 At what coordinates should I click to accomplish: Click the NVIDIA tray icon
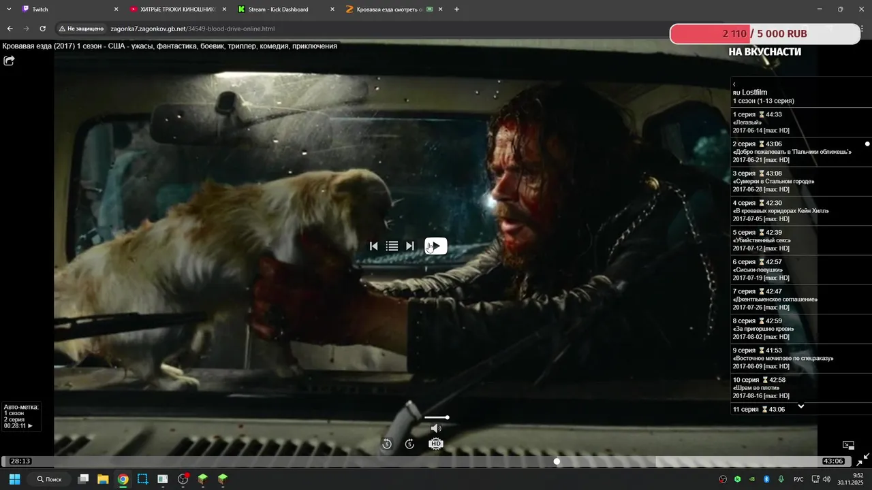click(751, 479)
